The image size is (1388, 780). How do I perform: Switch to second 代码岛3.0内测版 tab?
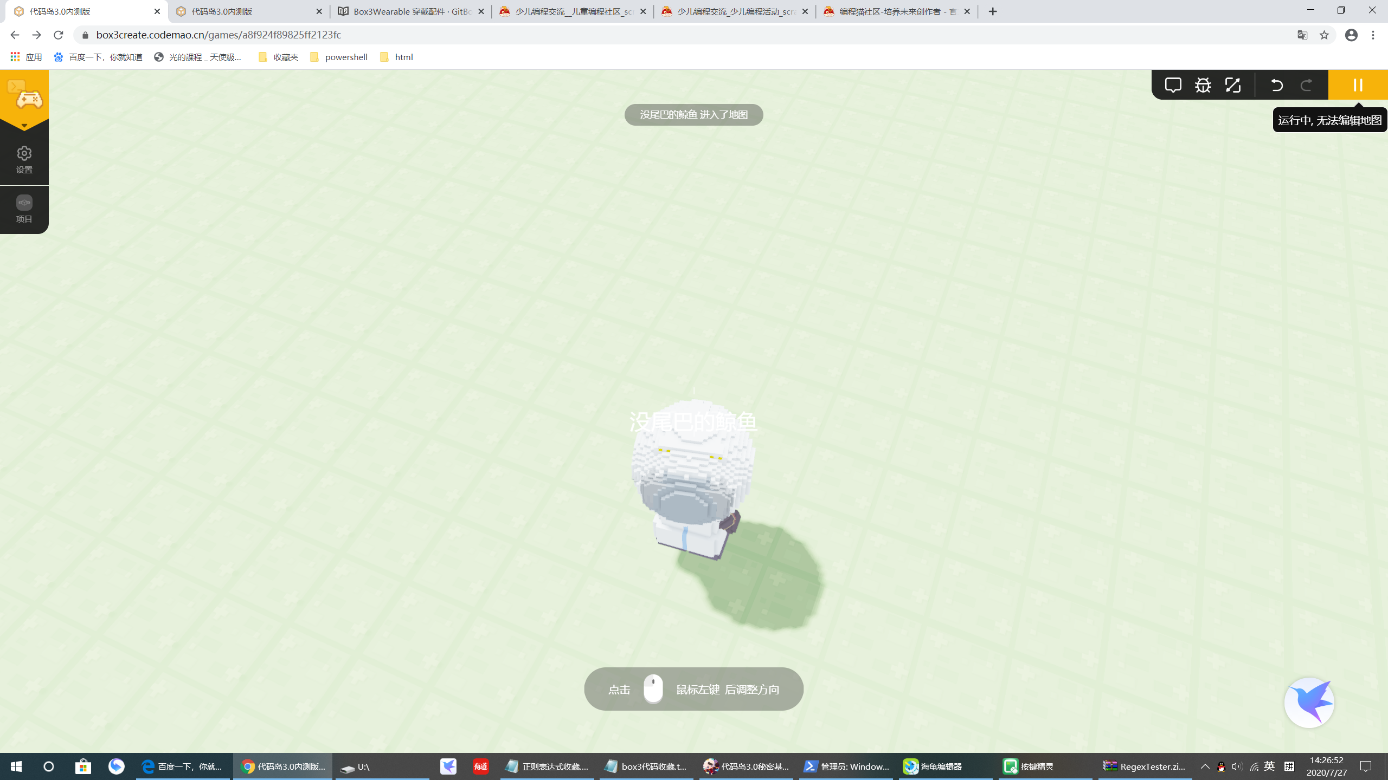[x=249, y=11]
